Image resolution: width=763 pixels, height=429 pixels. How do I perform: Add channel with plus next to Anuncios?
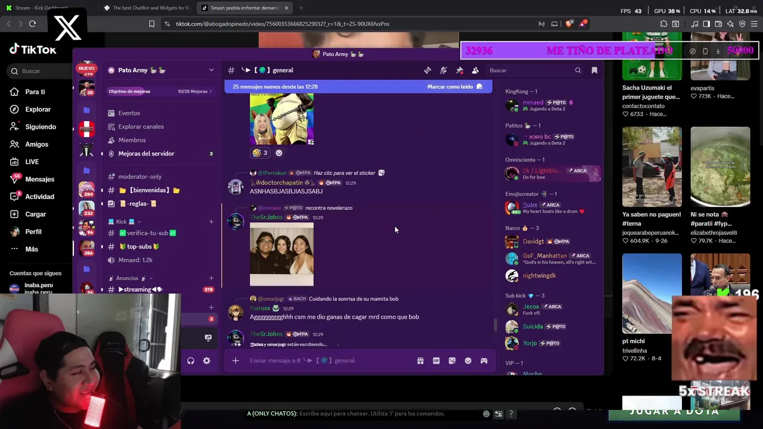(x=211, y=278)
